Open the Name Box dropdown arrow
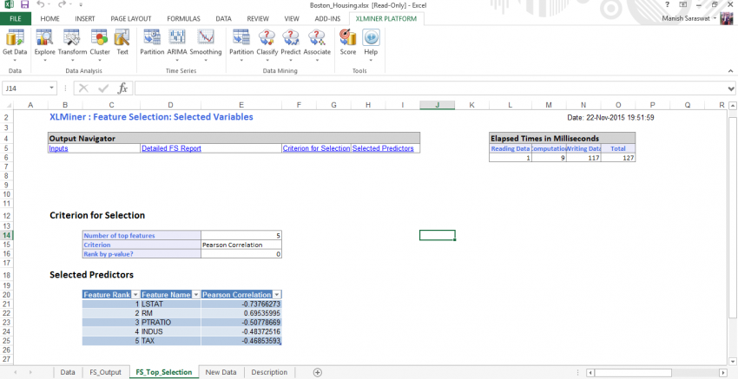 53,88
